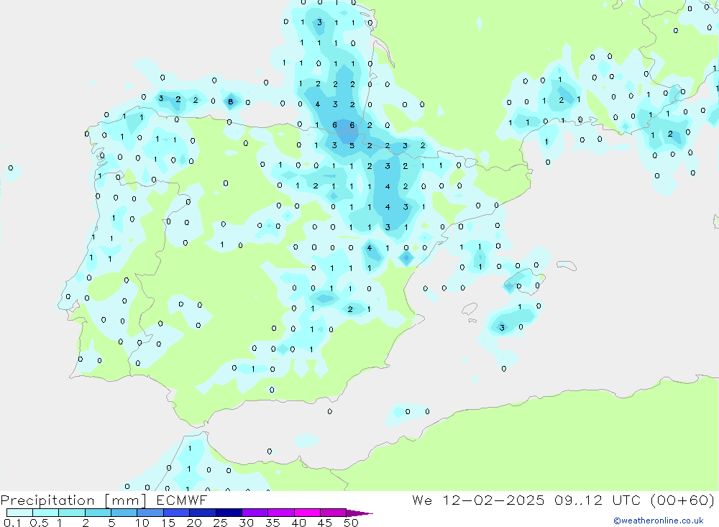Click the '12-02-2025' date text
719x527 pixels.
point(493,500)
